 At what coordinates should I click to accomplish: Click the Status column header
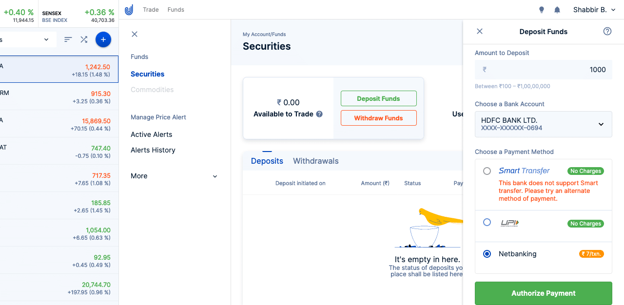pyautogui.click(x=412, y=183)
